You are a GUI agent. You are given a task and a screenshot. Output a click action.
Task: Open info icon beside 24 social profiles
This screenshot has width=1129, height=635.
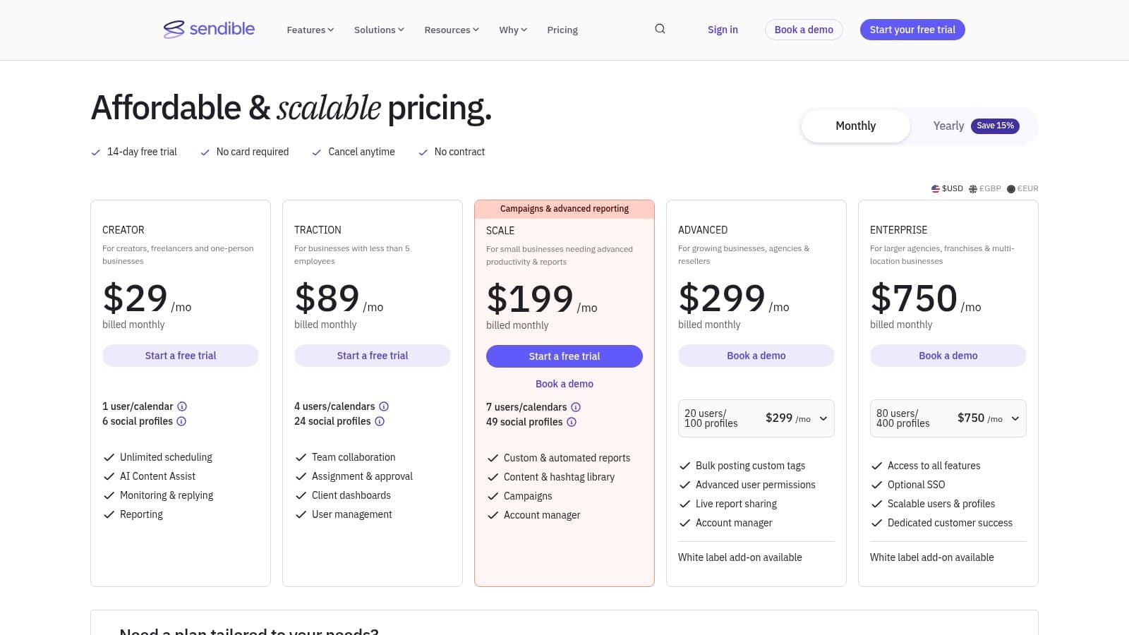(x=380, y=421)
